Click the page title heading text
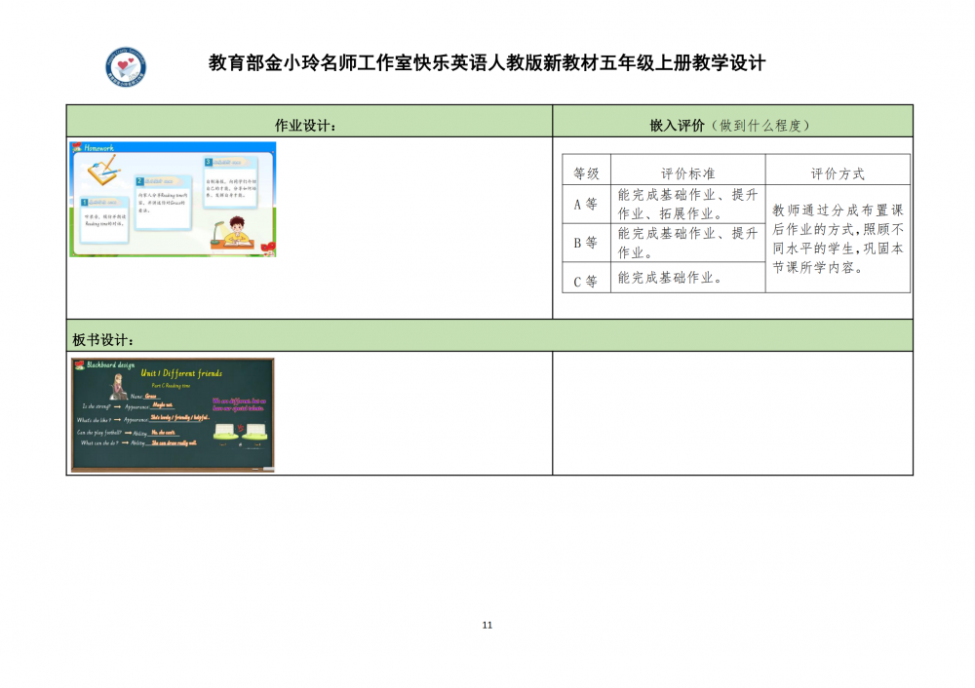The height and width of the screenshot is (688, 975). [487, 62]
